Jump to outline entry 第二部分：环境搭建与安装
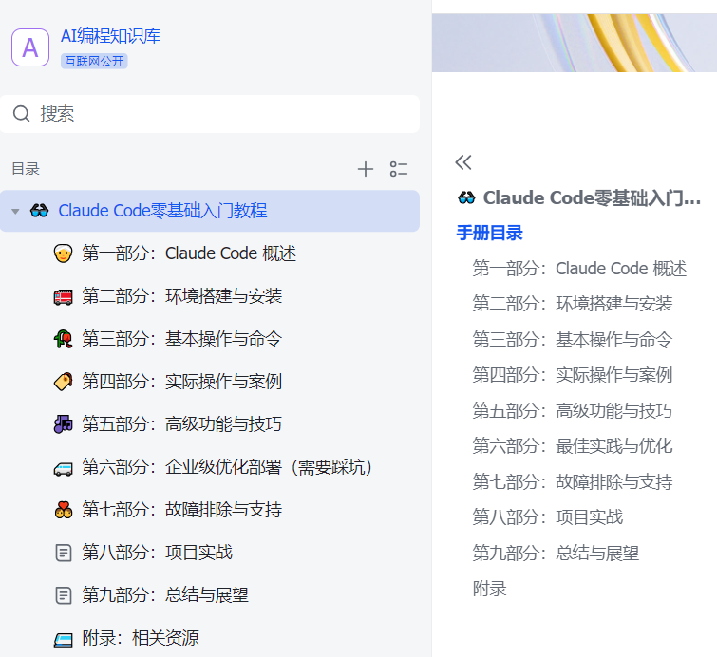 [x=572, y=304]
